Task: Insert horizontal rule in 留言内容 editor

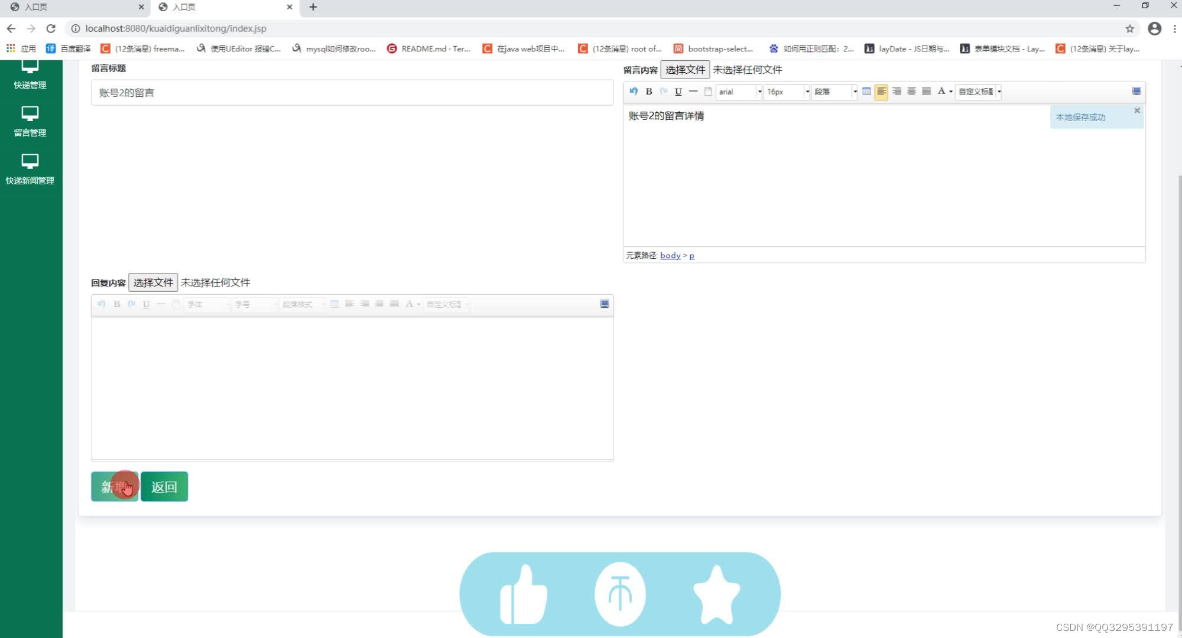Action: tap(693, 91)
